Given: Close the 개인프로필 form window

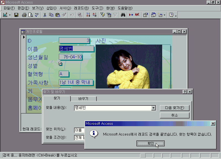Looking at the screenshot, I should coord(184,32).
